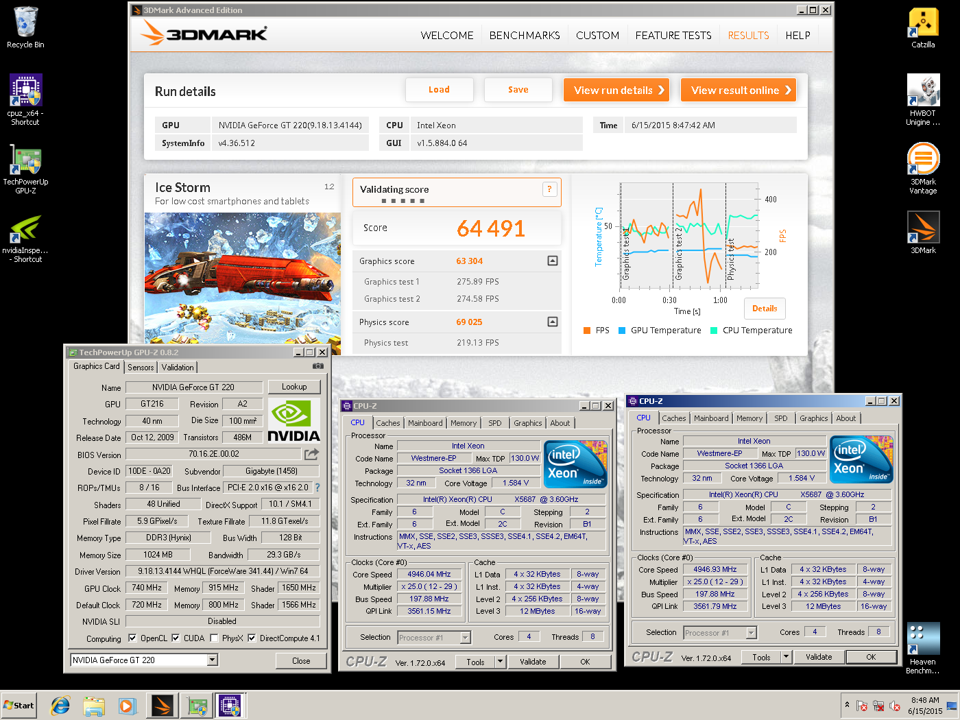Click the Details button under chart
This screenshot has height=720, width=960.
(x=765, y=309)
